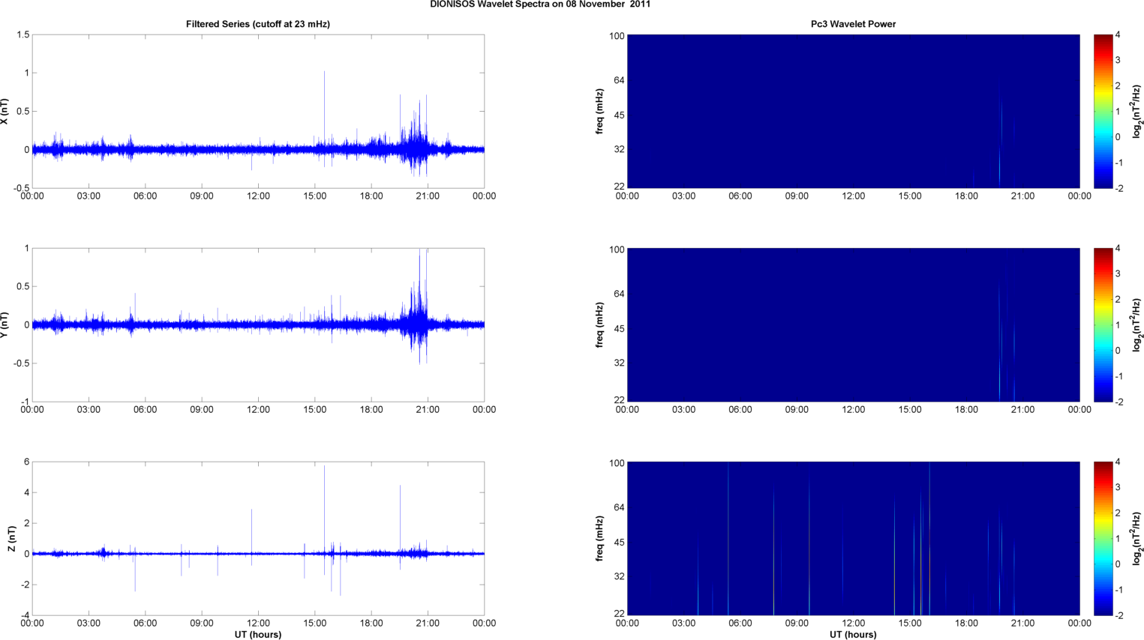This screenshot has height=640, width=1144.
Task: Select the 'Pc3 Wavelet Power' heading
Action: [x=853, y=24]
